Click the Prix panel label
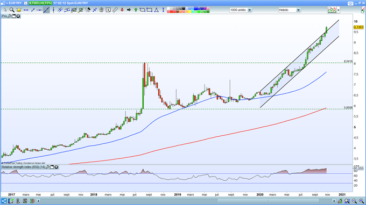Screen dimensions: 366x205 tap(4, 16)
